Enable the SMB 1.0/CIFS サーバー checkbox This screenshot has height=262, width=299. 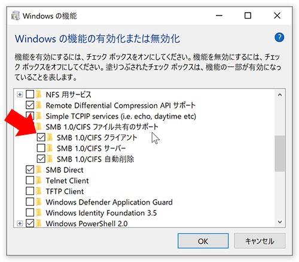41,148
